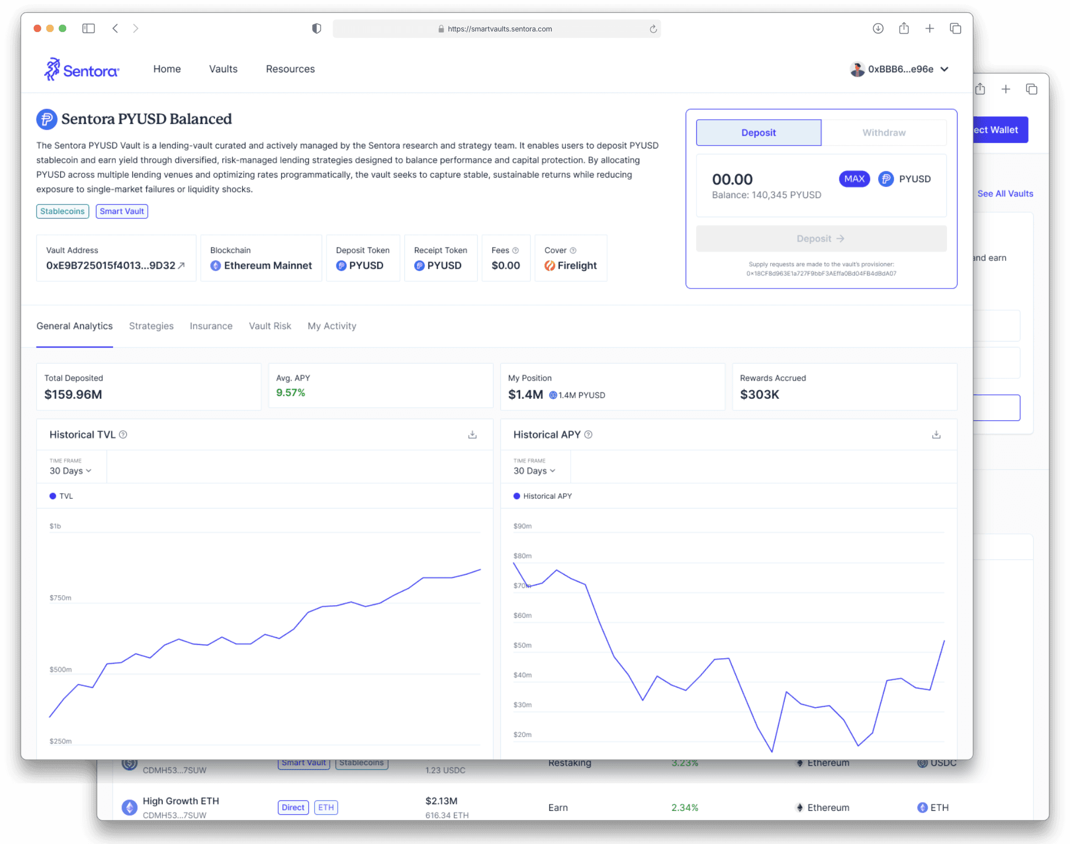The height and width of the screenshot is (844, 1070).
Task: Select the Deposit toggle
Action: pos(758,132)
